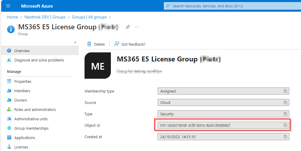The image size is (301, 151).
Task: Copy the Object Id to clipboard
Action: pos(285,125)
